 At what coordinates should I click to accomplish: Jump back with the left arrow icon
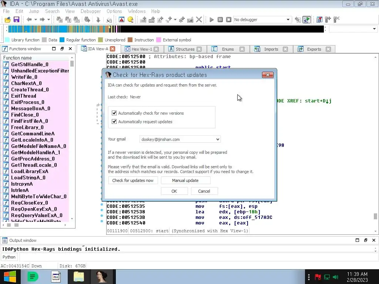29,20
